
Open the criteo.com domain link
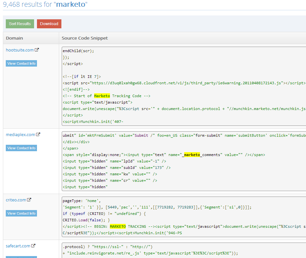(x=16, y=200)
